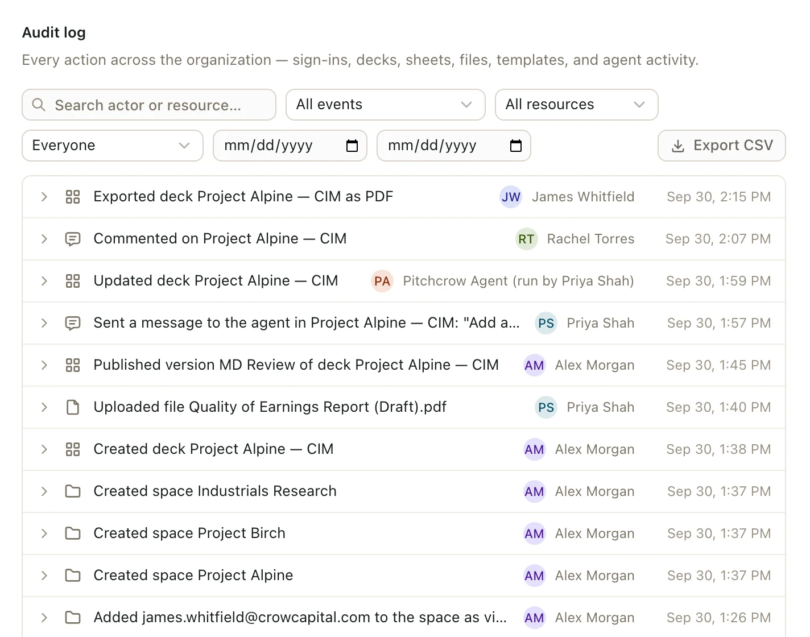This screenshot has height=637, width=810.
Task: Expand the Published version MD Review row
Action: pyautogui.click(x=44, y=365)
